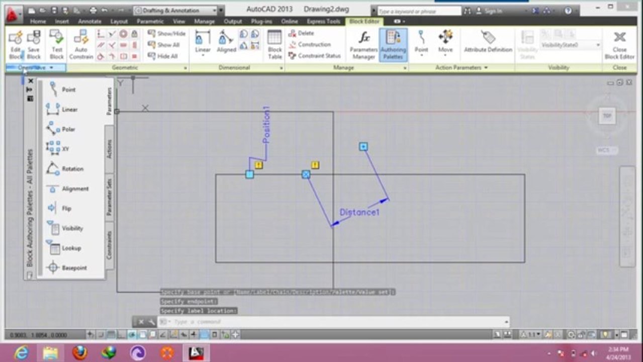
Task: Click the Position1 parameter grip
Action: tap(249, 174)
